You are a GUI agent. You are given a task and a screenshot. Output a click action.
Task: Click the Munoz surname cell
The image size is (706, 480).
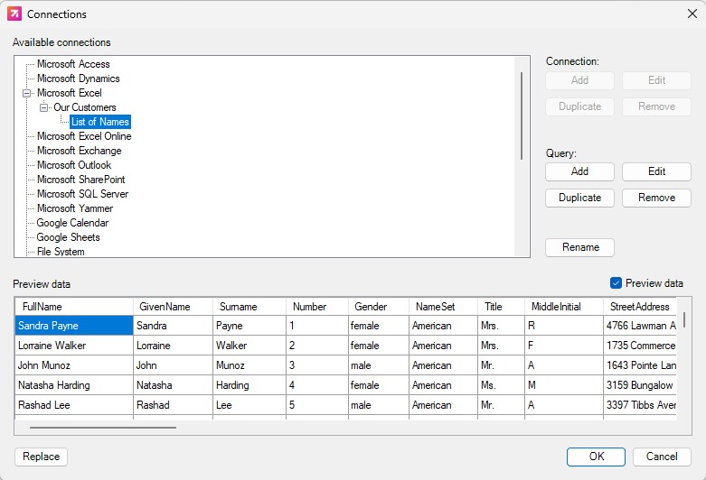[x=249, y=365]
